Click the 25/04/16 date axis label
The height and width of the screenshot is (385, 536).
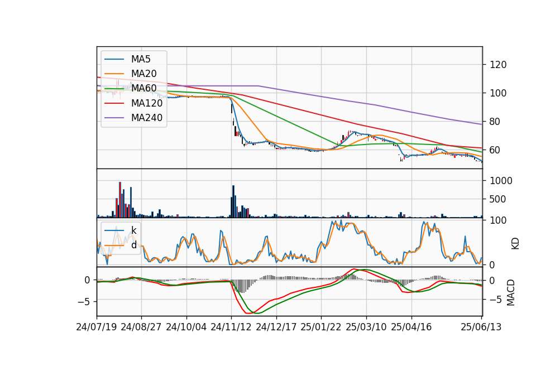pos(411,327)
